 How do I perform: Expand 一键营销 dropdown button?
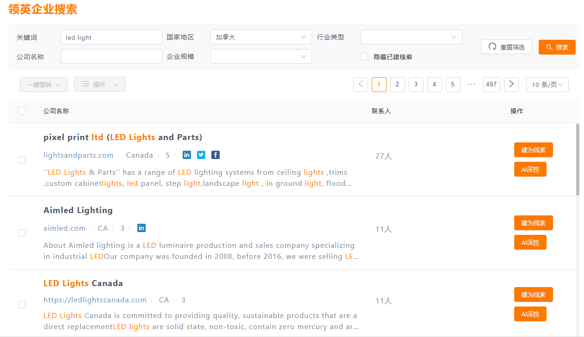coord(44,85)
